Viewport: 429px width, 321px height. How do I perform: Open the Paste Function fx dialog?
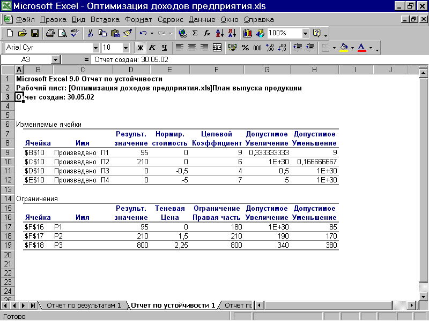pos(207,33)
